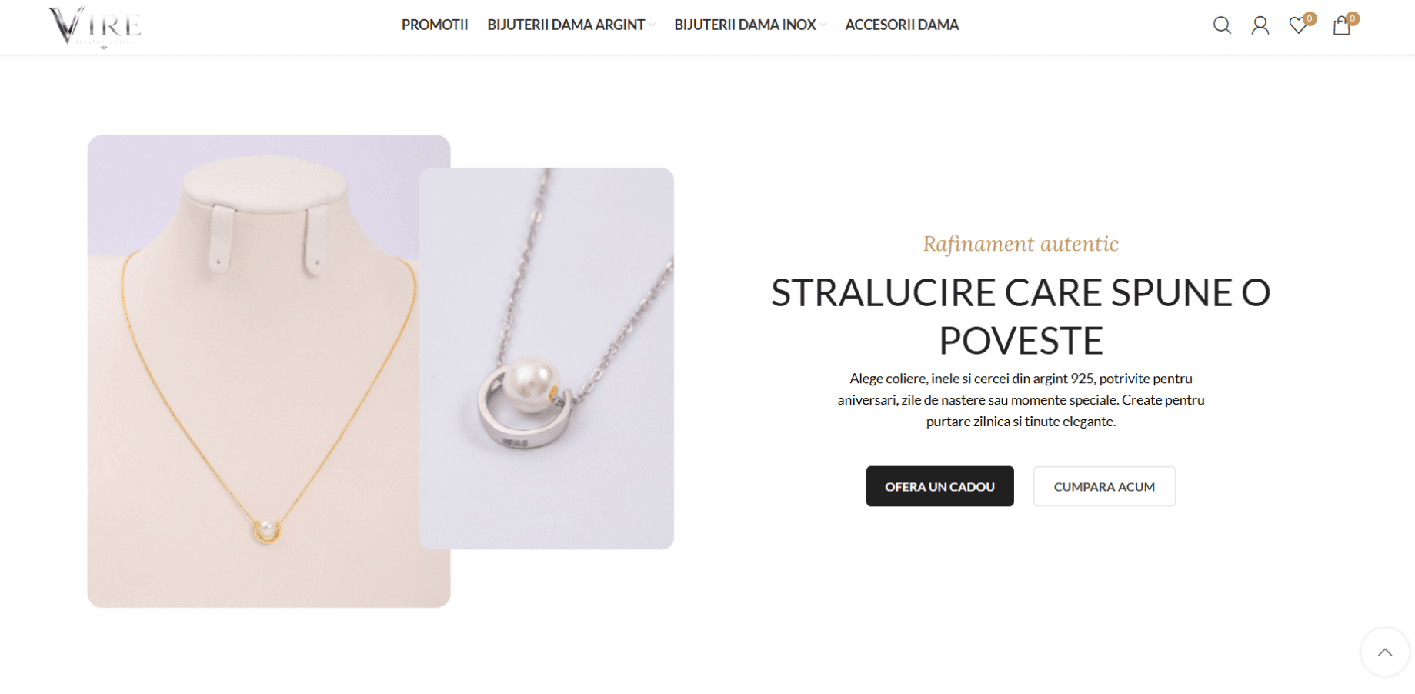
Task: Go to ACCESORII DAMA
Action: point(902,25)
